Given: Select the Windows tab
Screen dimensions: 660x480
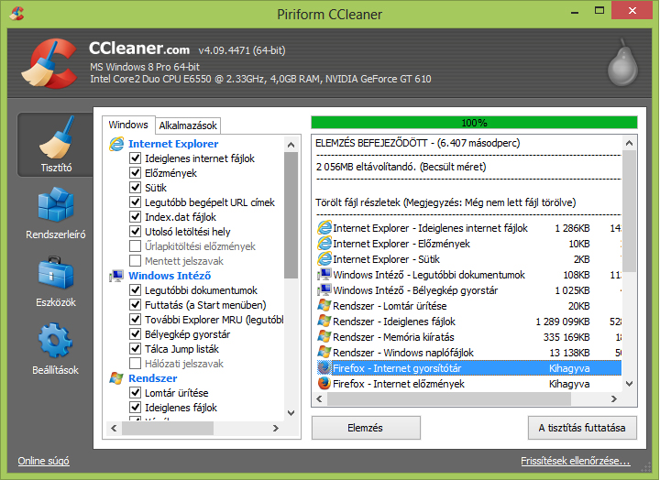Looking at the screenshot, I should click(x=128, y=125).
